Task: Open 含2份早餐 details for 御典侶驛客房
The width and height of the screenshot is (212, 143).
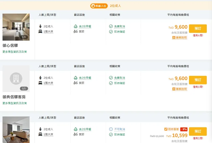Action: tap(85, 78)
